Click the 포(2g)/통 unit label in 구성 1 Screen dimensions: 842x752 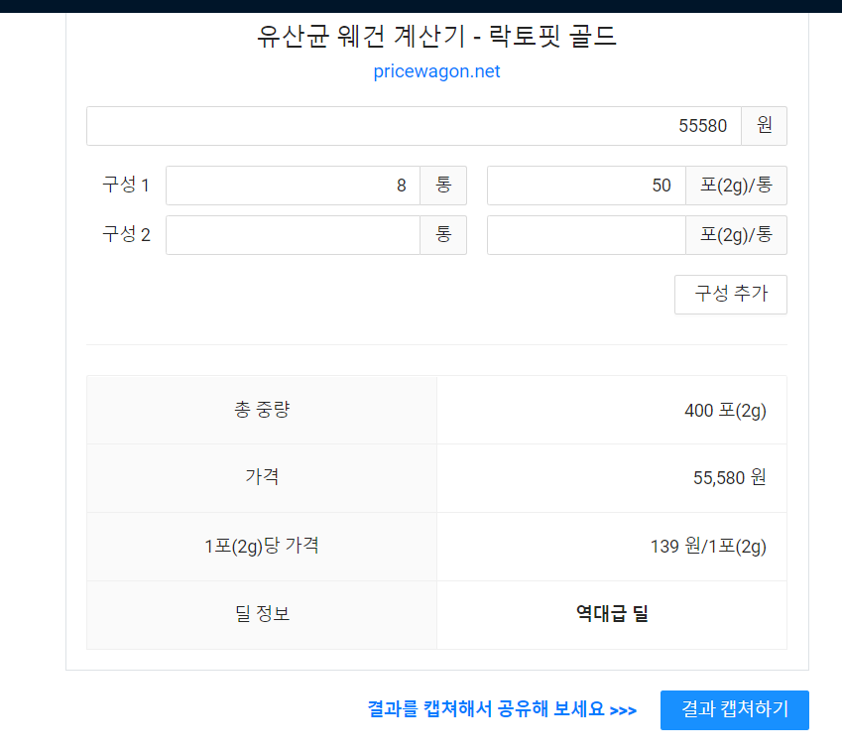coord(736,186)
